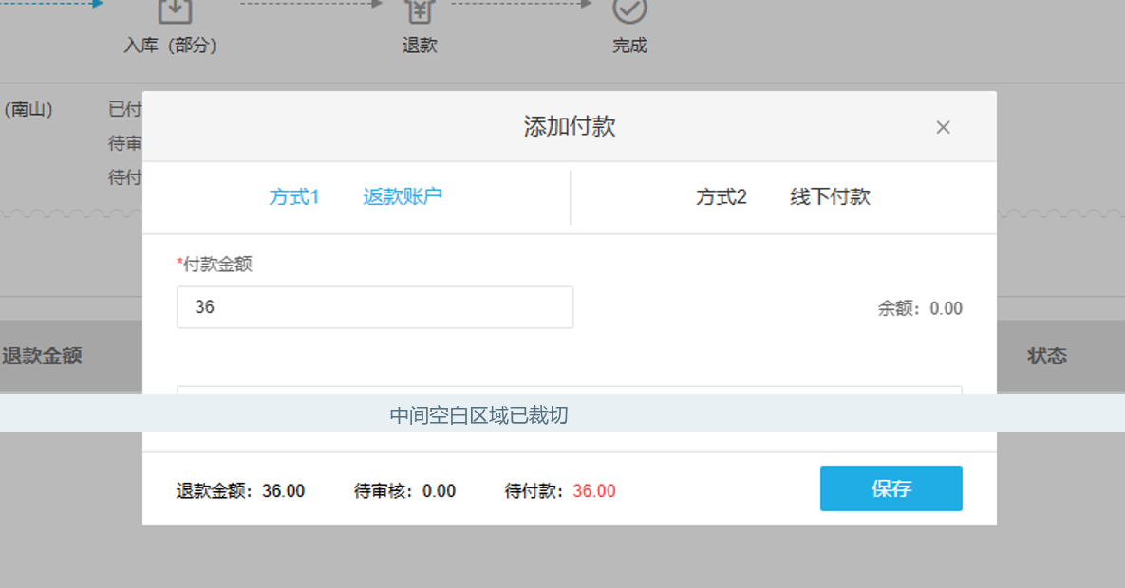Image resolution: width=1125 pixels, height=588 pixels.
Task: Click the 完成 step label
Action: tap(629, 46)
